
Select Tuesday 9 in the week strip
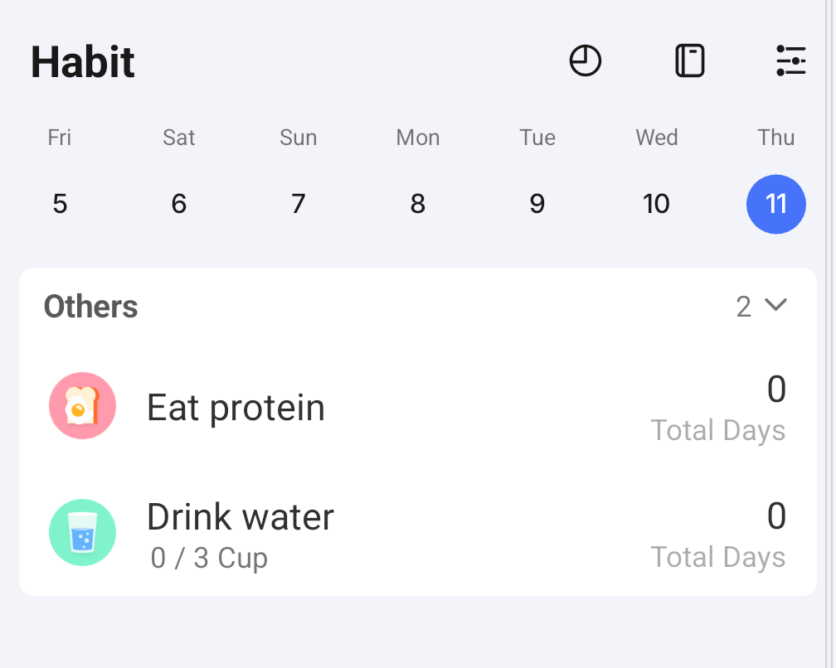coord(537,204)
